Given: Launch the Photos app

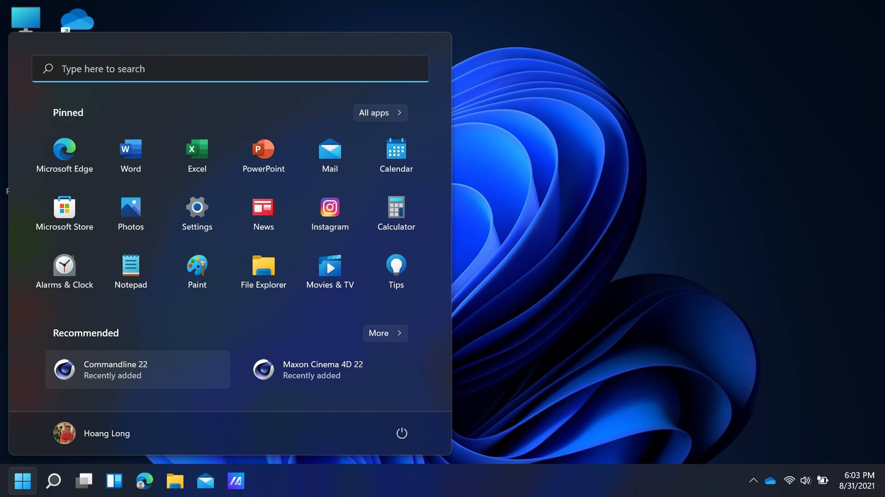Looking at the screenshot, I should pos(131,214).
